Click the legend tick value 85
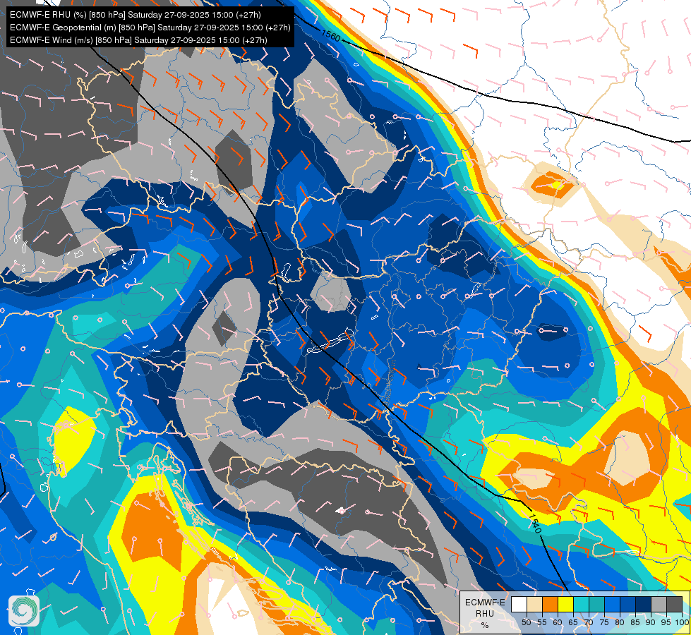This screenshot has height=635, width=691. [635, 622]
